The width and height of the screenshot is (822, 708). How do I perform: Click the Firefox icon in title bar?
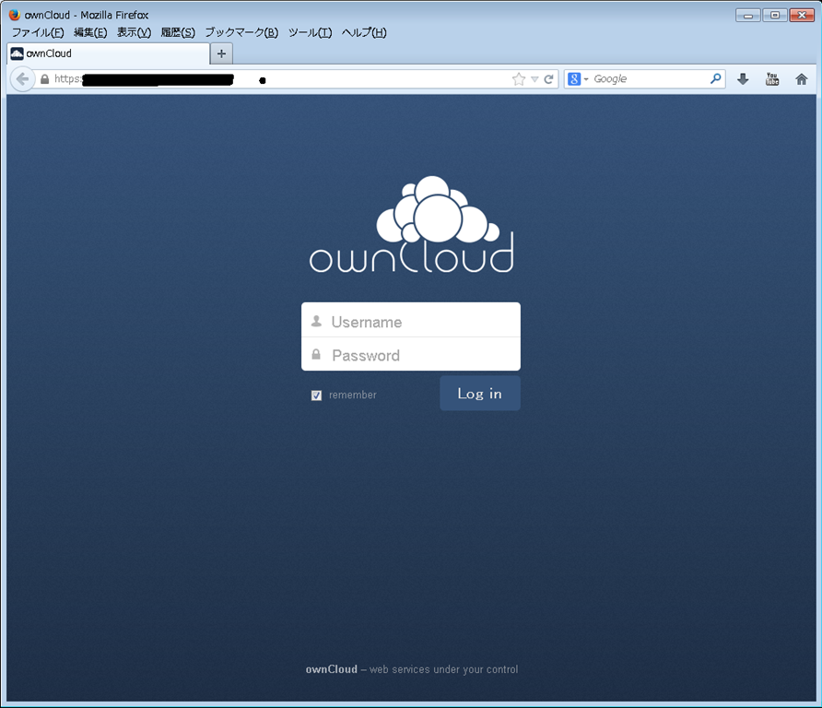(15, 15)
